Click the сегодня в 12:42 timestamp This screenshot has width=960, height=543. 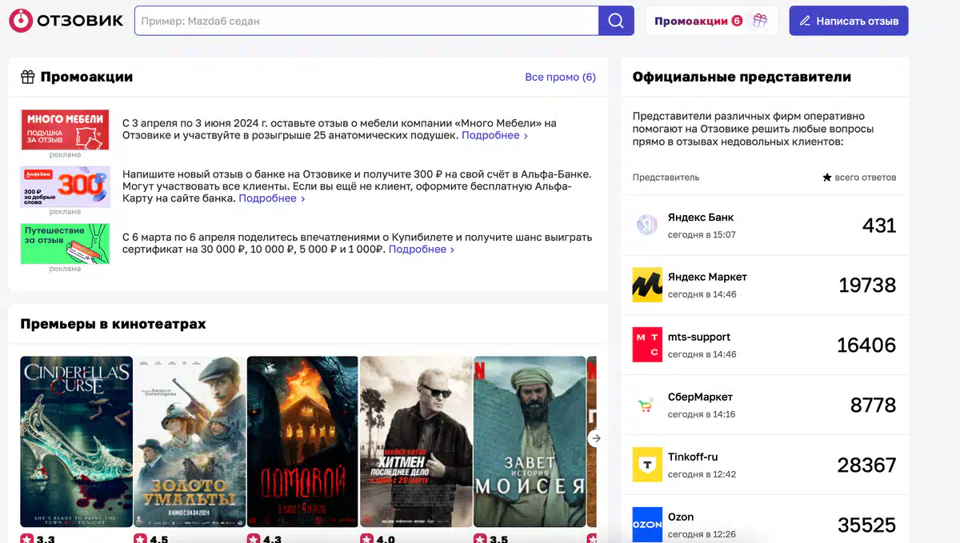(x=702, y=474)
